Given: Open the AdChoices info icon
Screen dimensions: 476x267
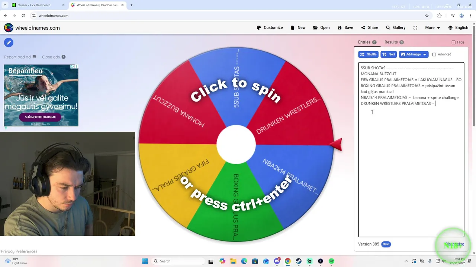Looking at the screenshot, I should pos(73,67).
